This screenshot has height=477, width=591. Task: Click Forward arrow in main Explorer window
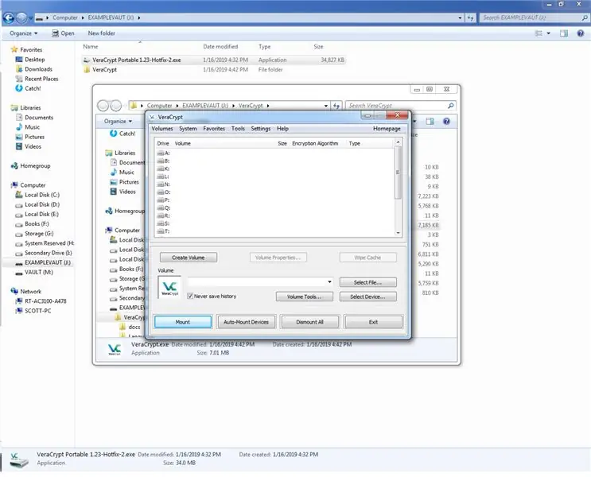tap(21, 17)
